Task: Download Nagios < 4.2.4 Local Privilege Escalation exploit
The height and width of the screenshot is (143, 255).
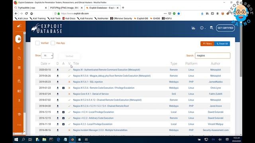Action: point(57,112)
